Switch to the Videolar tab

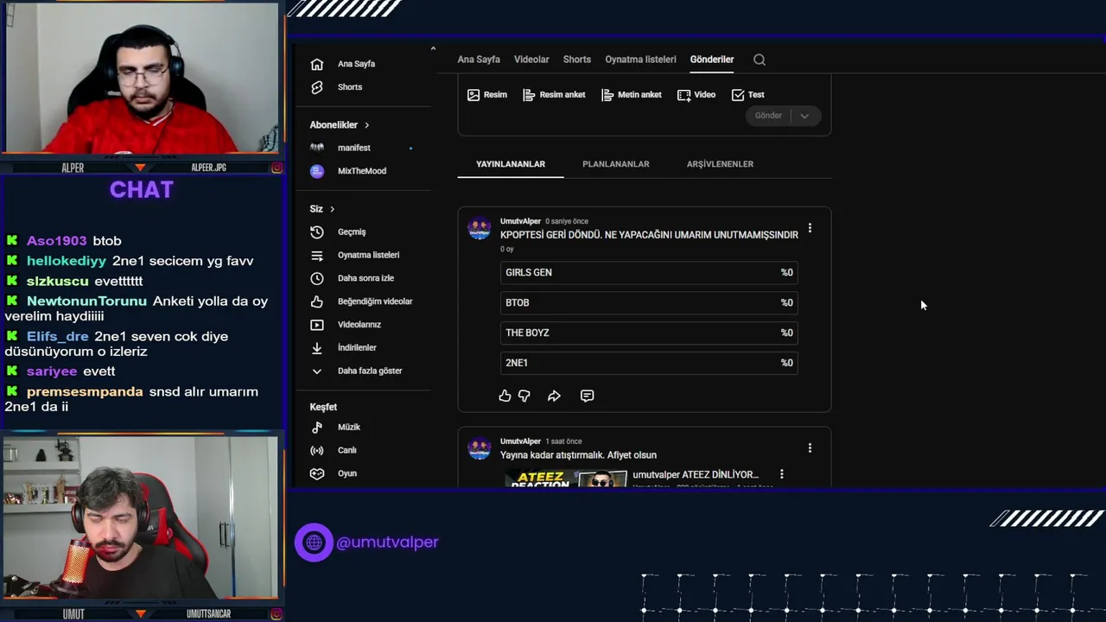point(531,60)
